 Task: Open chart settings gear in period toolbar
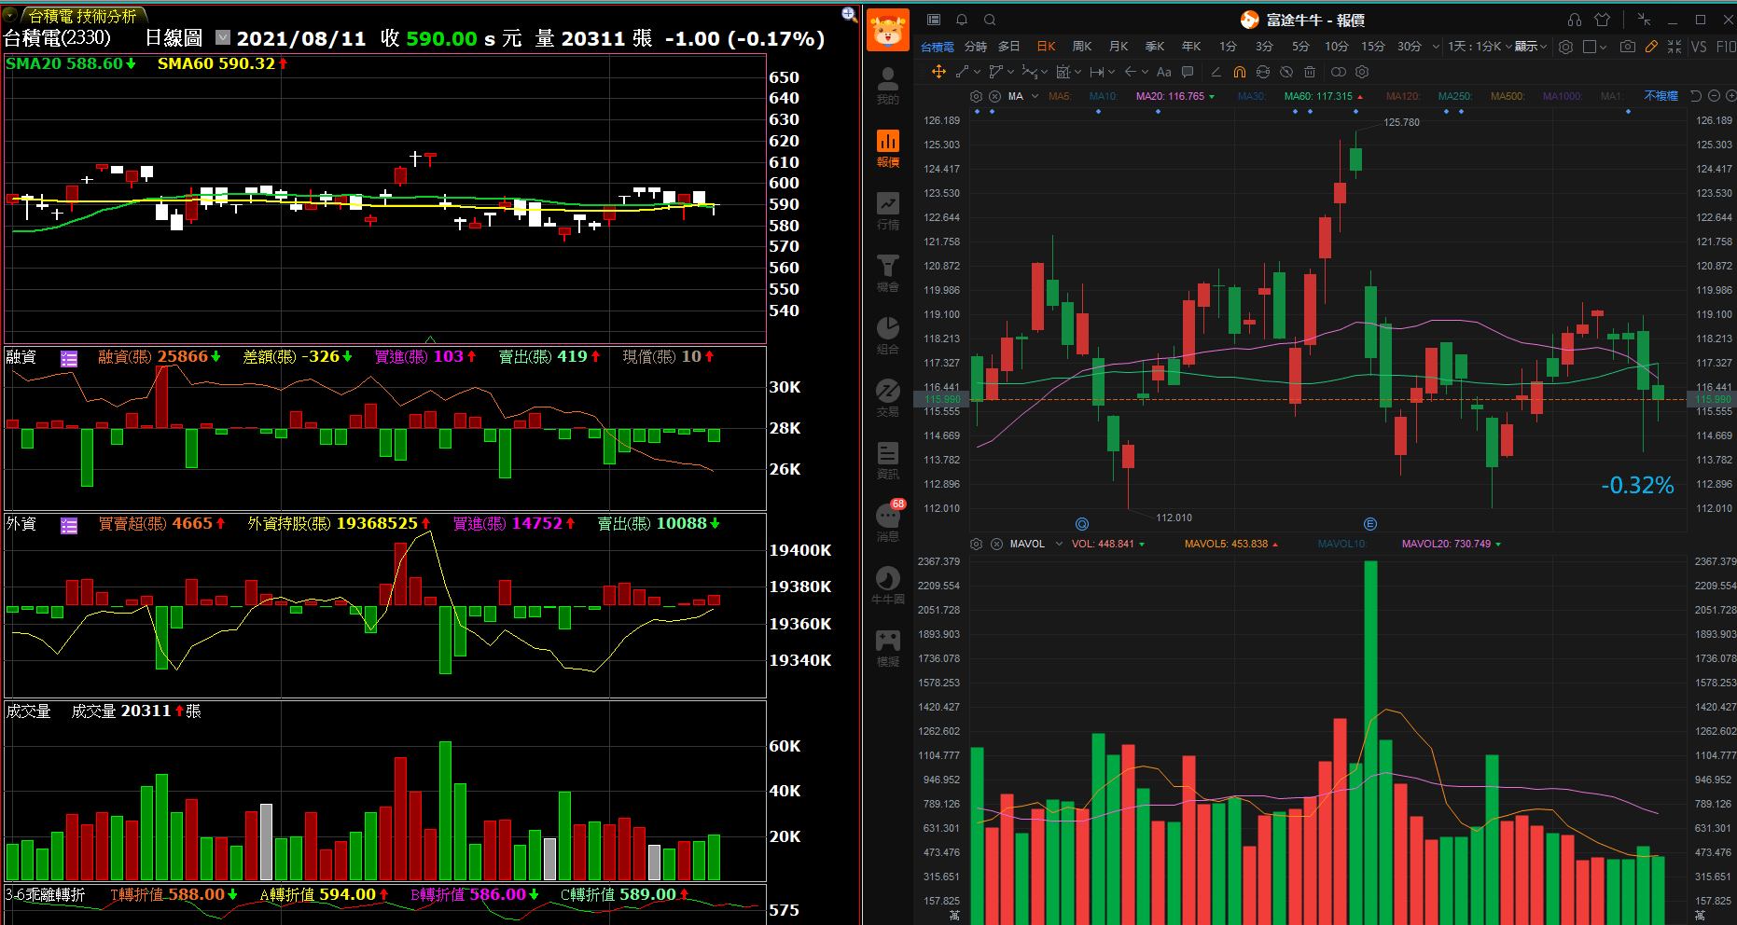click(1565, 47)
